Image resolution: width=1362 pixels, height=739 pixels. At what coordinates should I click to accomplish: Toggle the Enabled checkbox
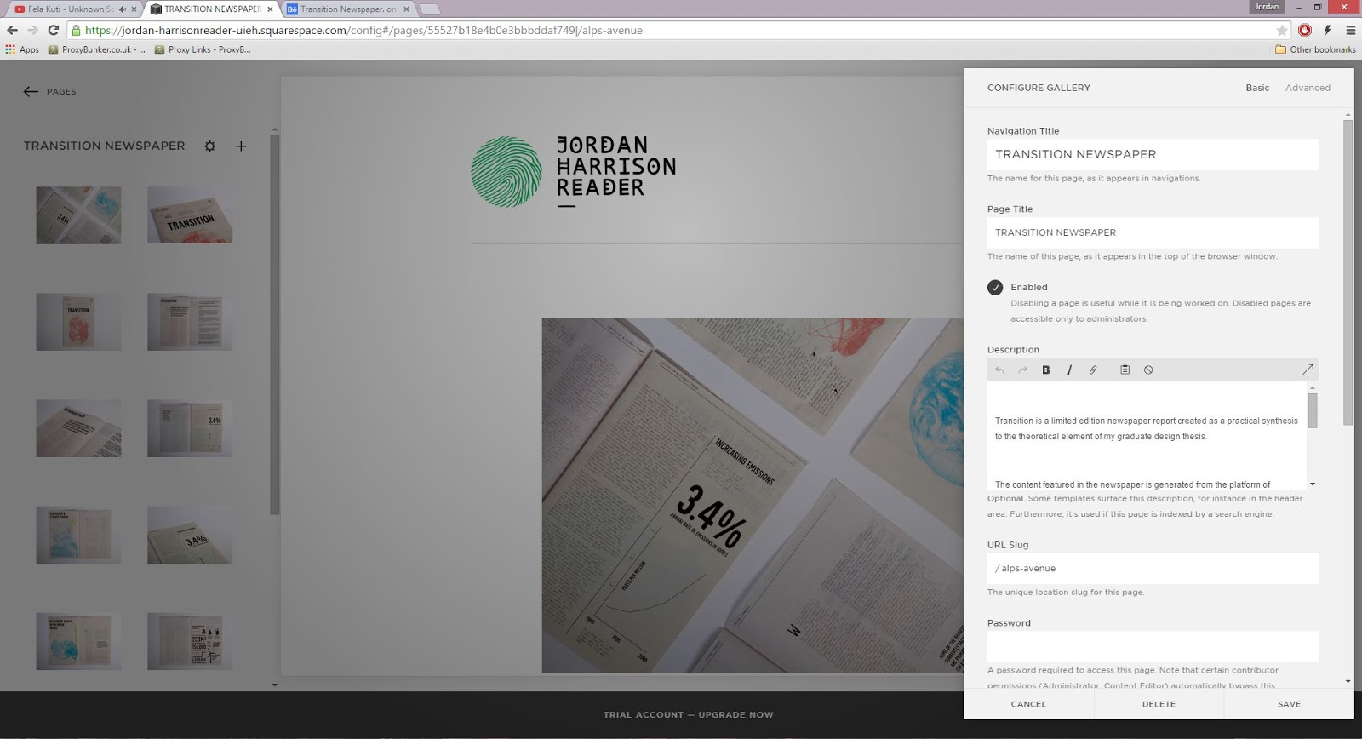pyautogui.click(x=995, y=287)
